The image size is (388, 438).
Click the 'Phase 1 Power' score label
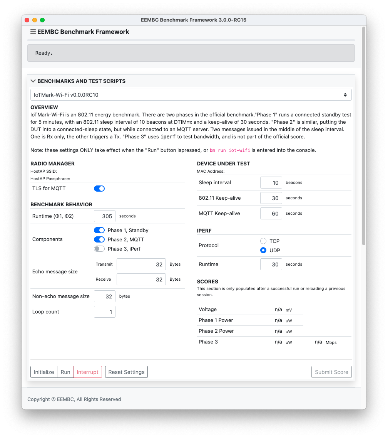[216, 320]
